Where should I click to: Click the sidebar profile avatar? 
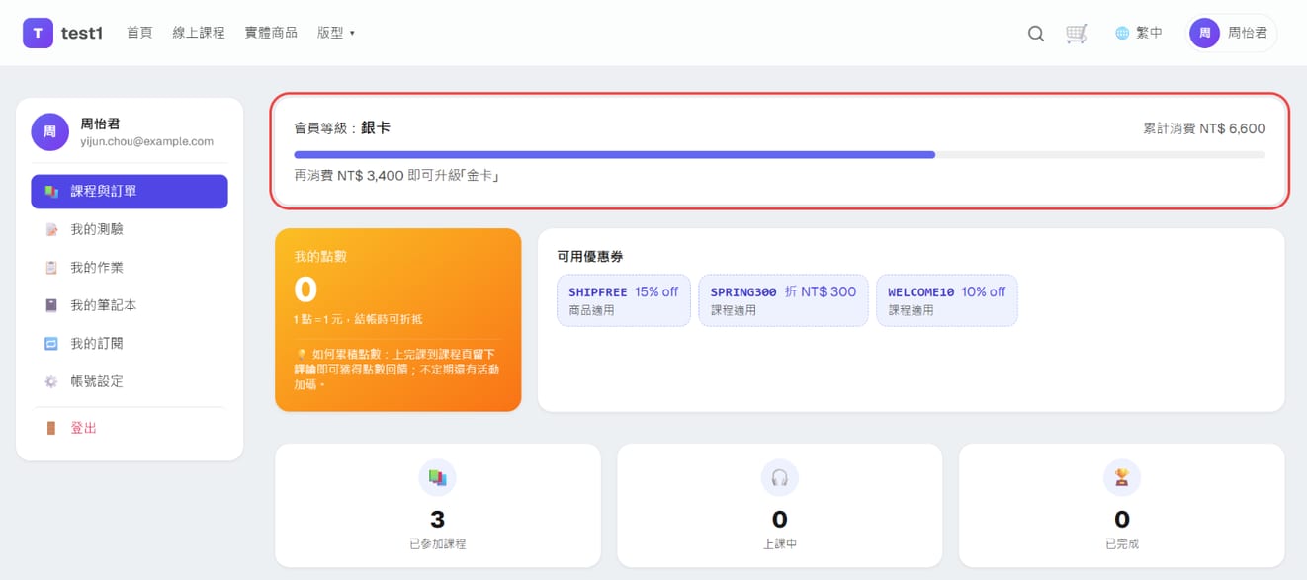49,132
